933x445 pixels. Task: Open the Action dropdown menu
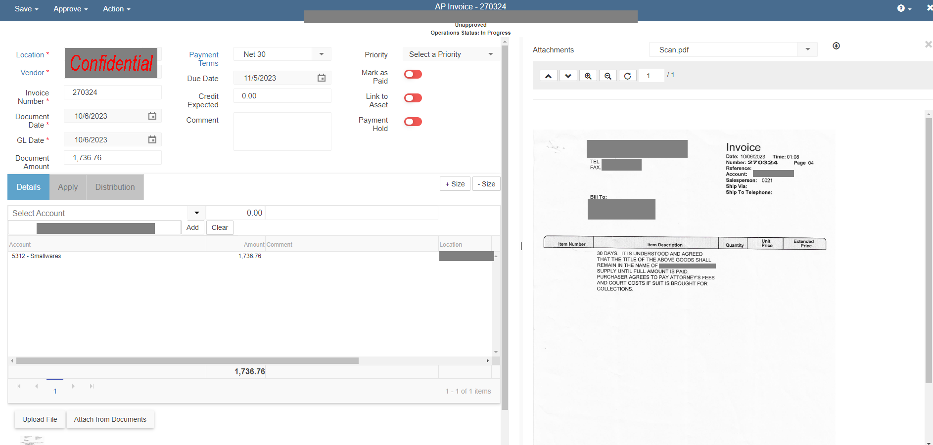click(117, 9)
